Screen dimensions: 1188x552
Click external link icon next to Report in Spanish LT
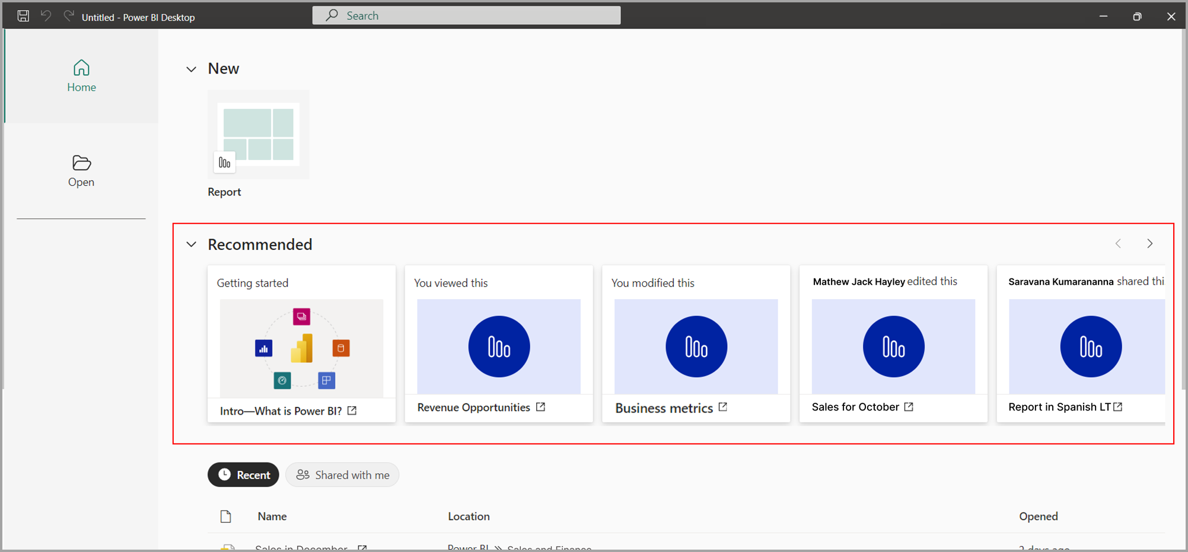[x=1118, y=407]
